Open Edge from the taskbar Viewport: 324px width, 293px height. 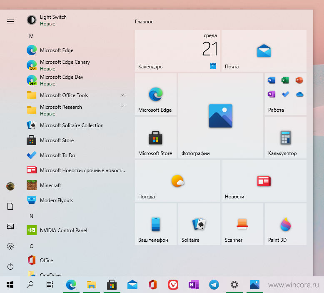[71, 285]
